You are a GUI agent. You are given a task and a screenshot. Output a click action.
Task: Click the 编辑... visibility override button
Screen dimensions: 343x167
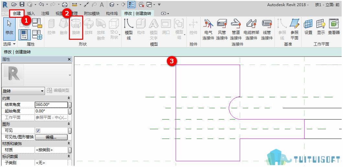pyautogui.click(x=51, y=137)
